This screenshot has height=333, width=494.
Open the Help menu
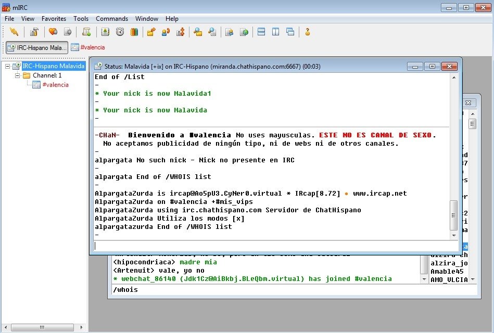[x=172, y=19]
